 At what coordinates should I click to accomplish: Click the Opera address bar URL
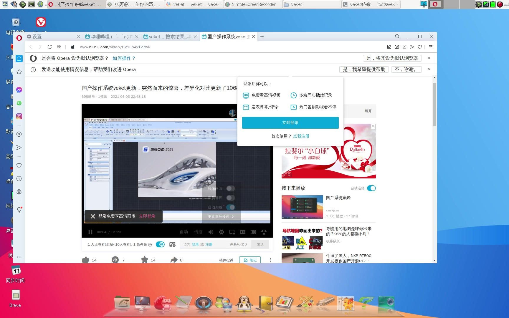pyautogui.click(x=115, y=47)
